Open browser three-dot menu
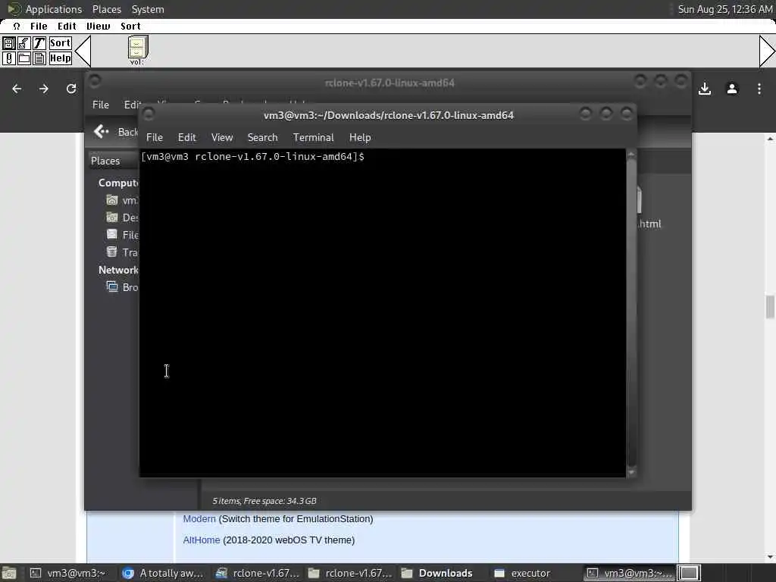The width and height of the screenshot is (776, 582). point(759,89)
